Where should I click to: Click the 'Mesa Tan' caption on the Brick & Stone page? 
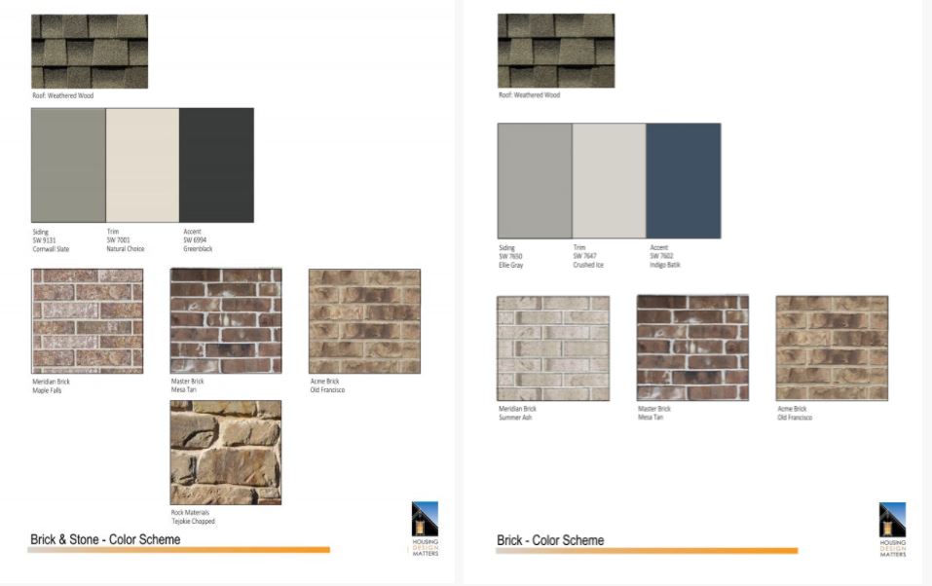184,390
